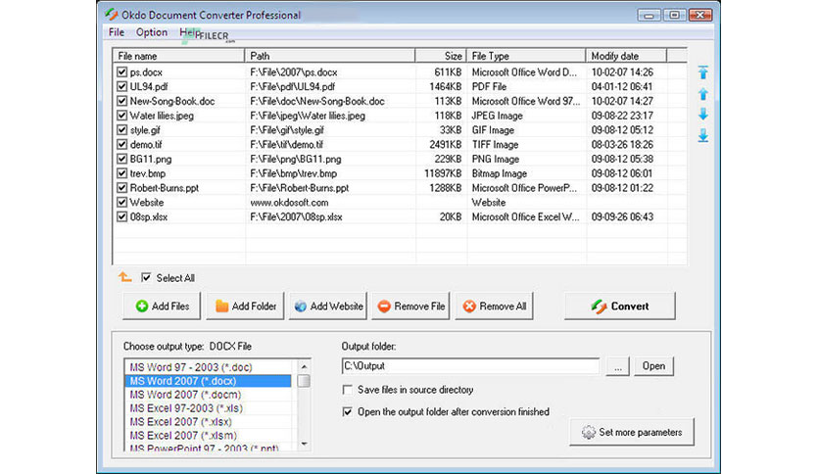This screenshot has width=819, height=474.
Task: Click the Okdo app icon in title bar
Action: (112, 15)
